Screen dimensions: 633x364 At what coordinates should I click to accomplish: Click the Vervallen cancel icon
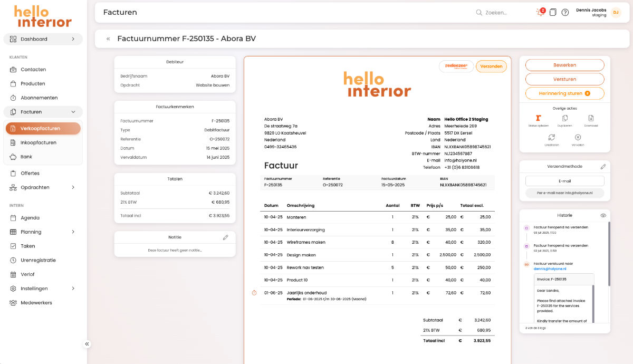(x=578, y=137)
